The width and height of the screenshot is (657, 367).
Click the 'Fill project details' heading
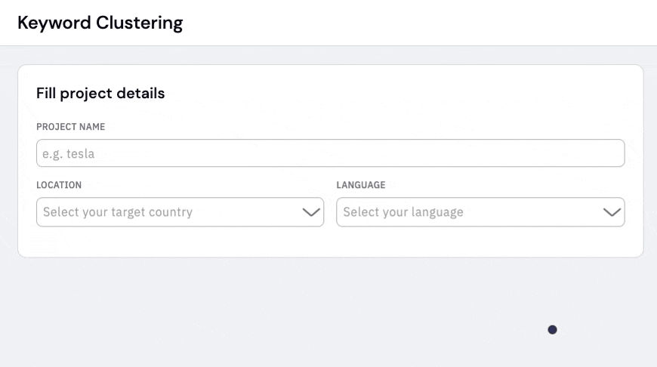click(100, 93)
